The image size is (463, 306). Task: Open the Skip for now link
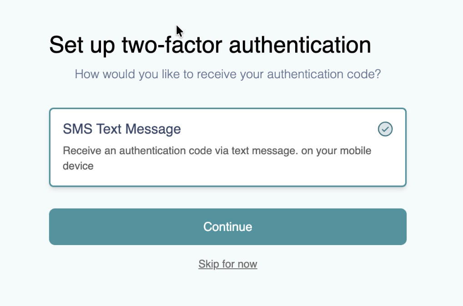pyautogui.click(x=227, y=264)
